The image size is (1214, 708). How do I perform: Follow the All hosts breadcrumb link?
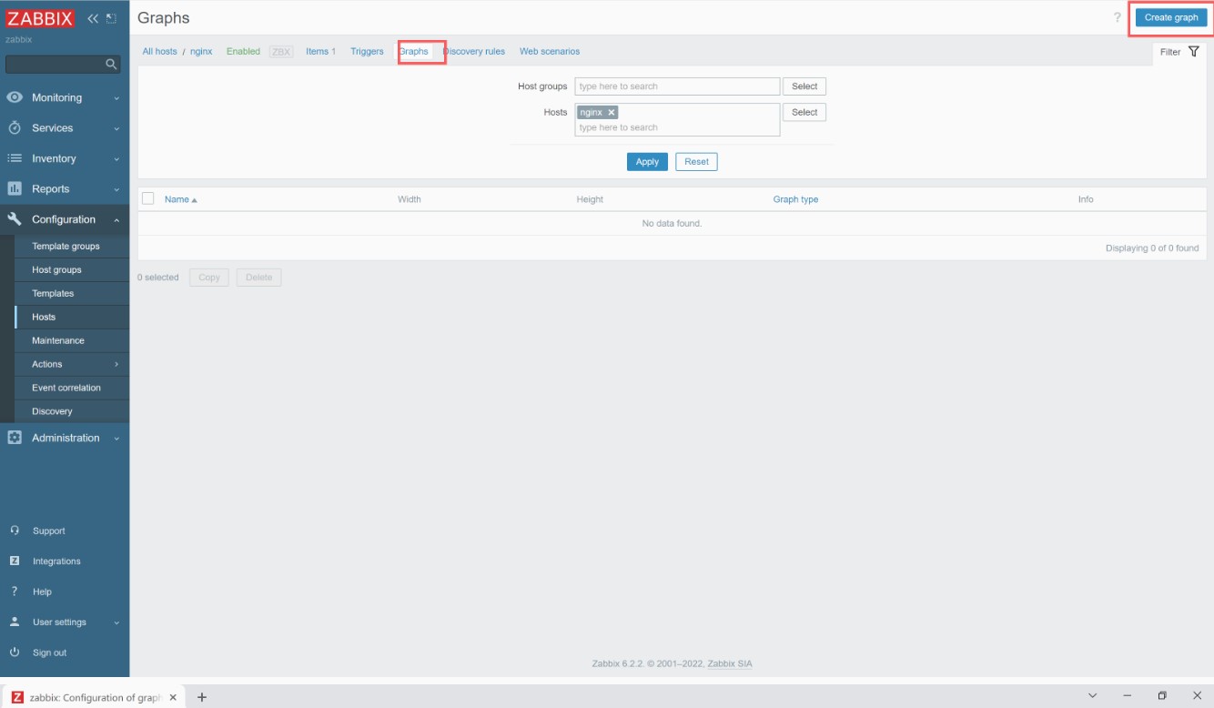click(x=160, y=51)
